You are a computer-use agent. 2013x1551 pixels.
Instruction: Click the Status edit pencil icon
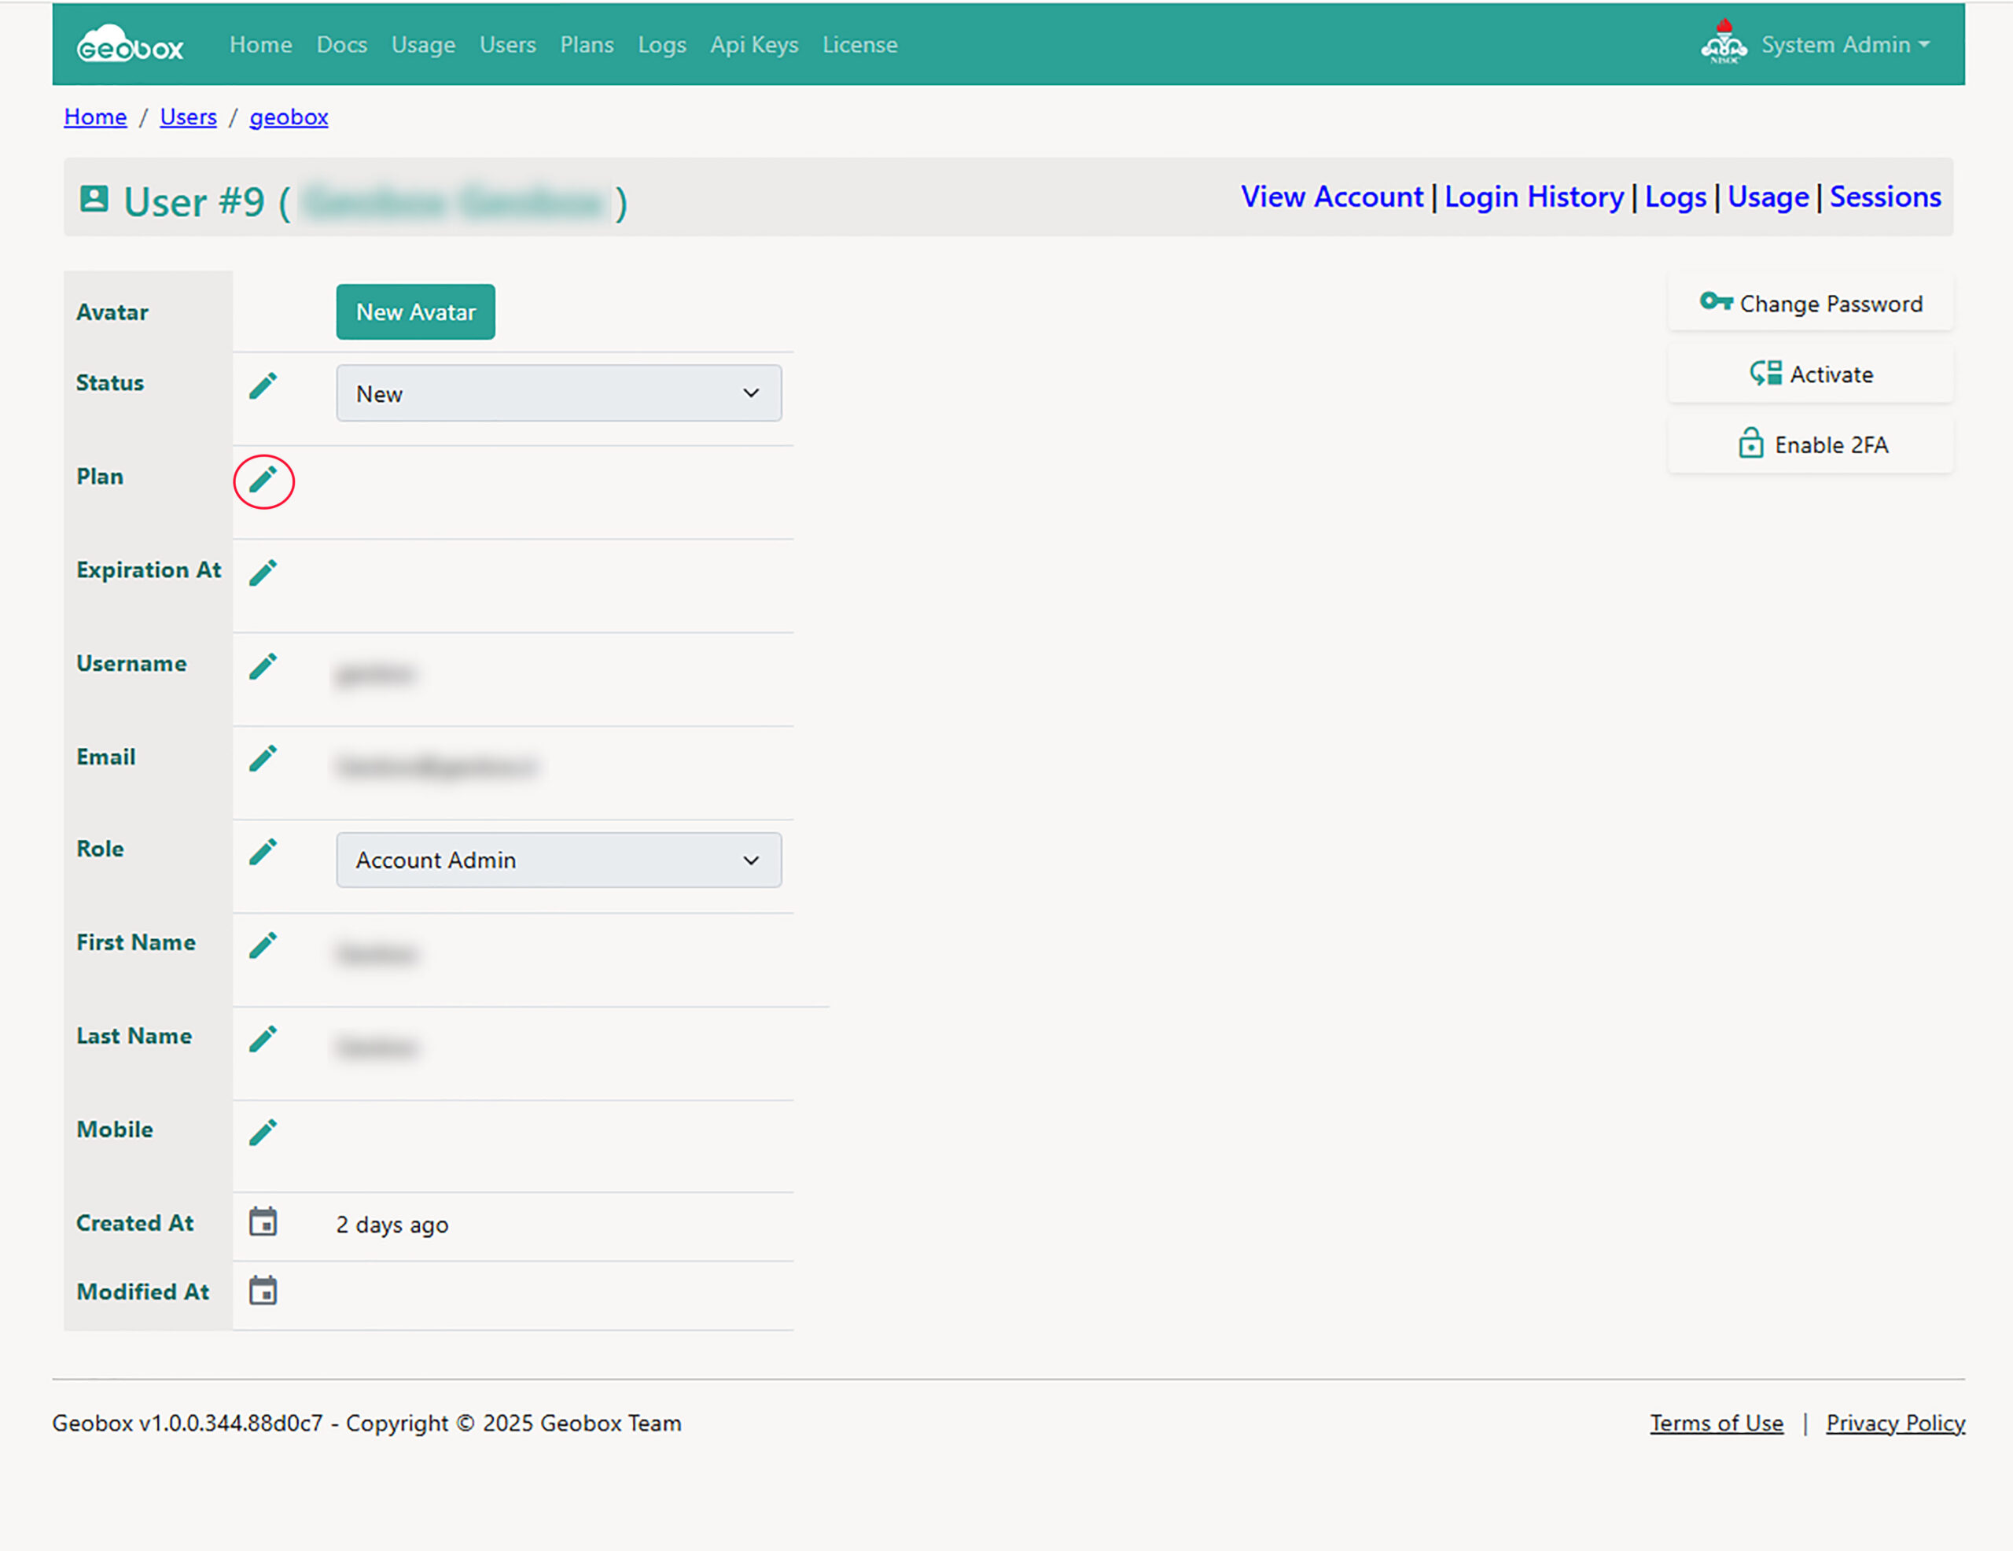pyautogui.click(x=263, y=386)
